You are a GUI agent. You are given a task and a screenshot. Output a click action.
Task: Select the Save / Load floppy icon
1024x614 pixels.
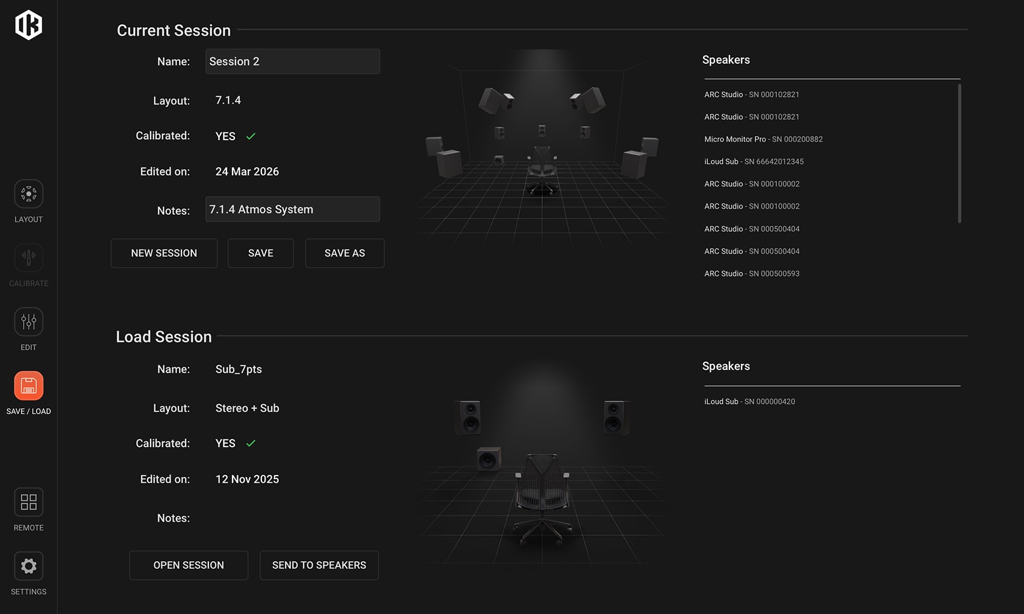click(x=28, y=386)
